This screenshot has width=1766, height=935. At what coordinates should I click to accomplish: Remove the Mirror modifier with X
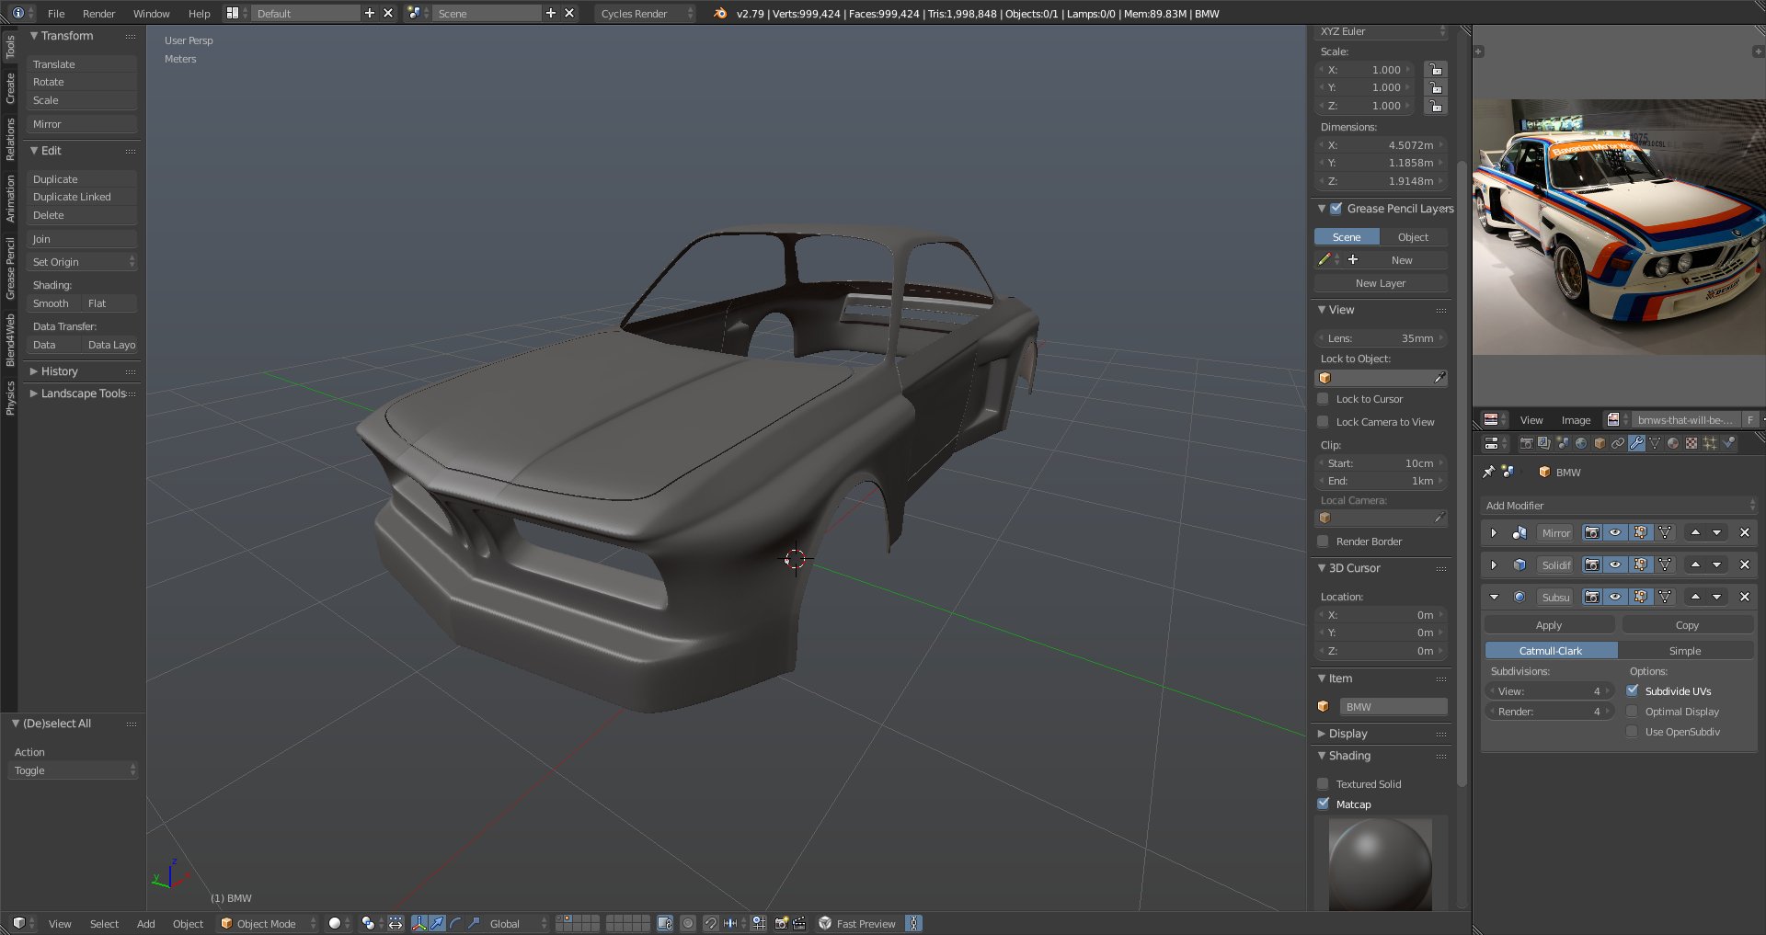pos(1744,532)
